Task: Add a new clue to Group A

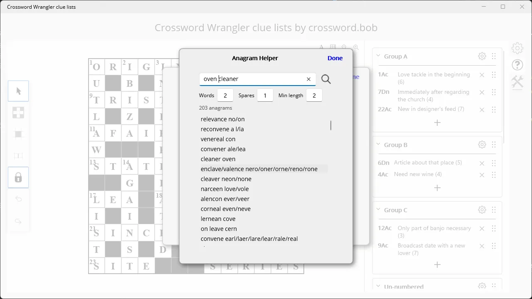Action: point(437,123)
